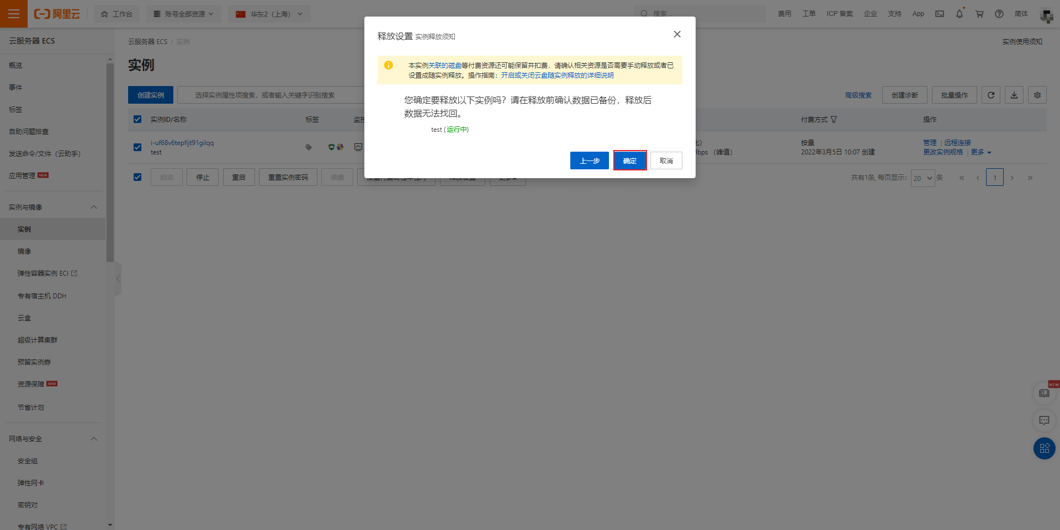Open the page-size 20 dropdown
Image resolution: width=1060 pixels, height=530 pixels.
click(x=923, y=178)
